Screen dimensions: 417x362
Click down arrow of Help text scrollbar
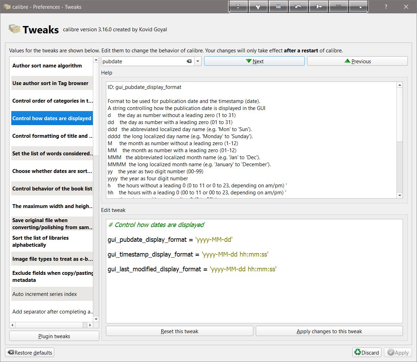coord(399,195)
